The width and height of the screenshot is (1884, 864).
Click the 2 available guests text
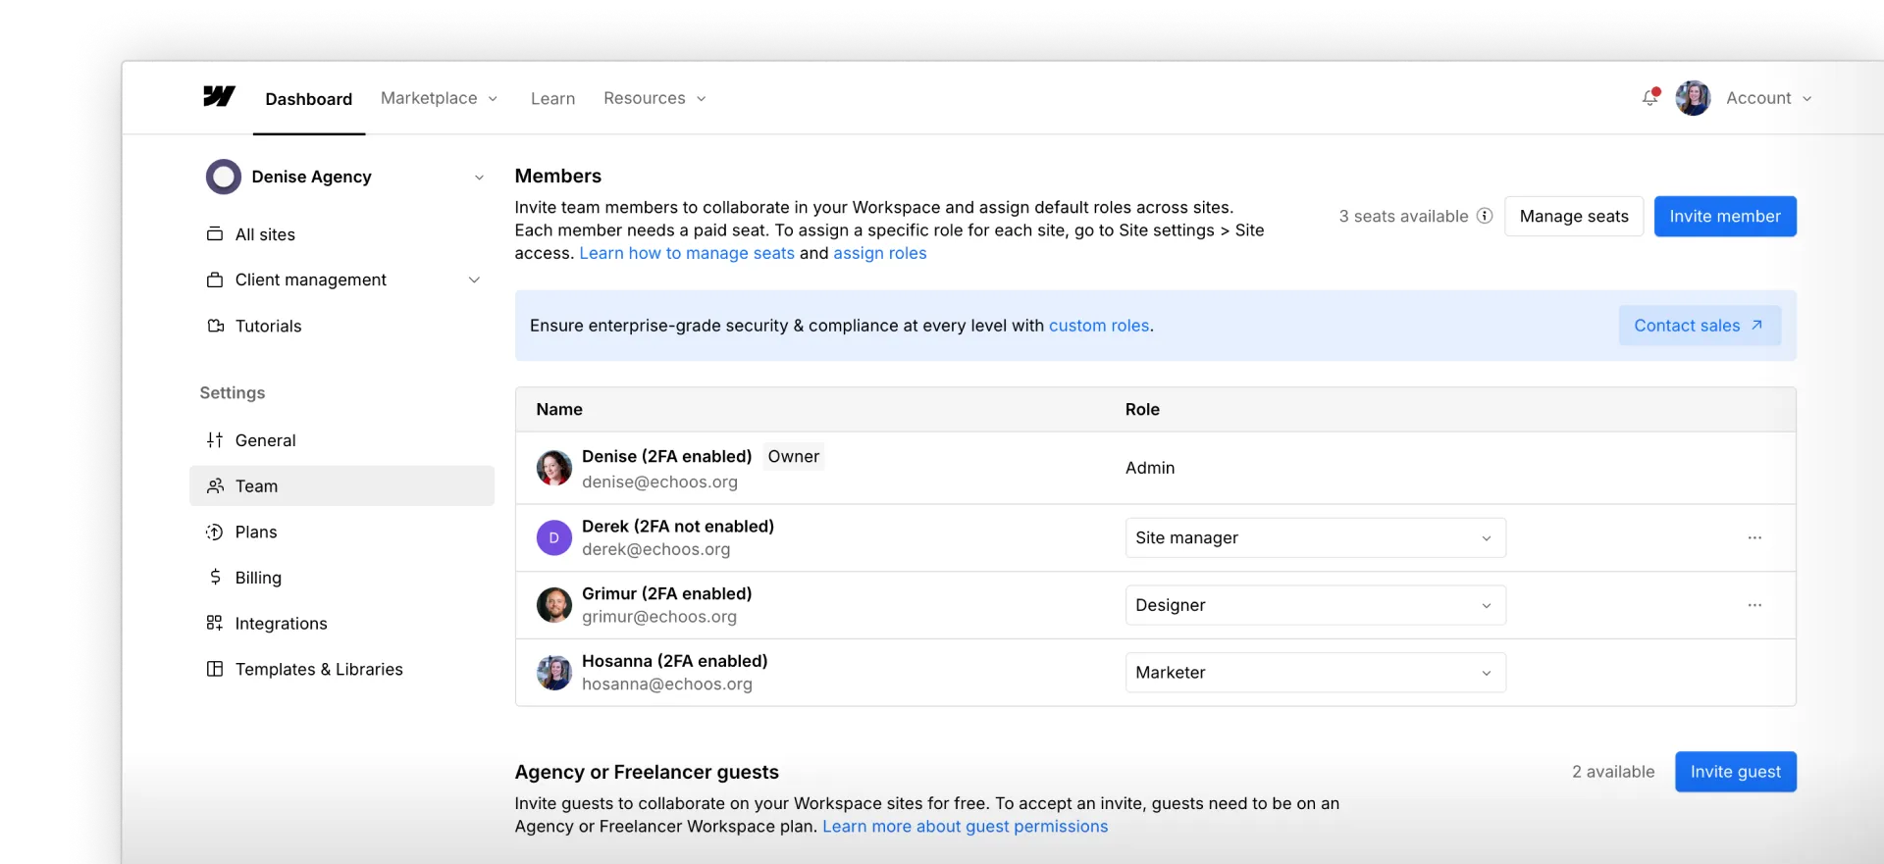tap(1613, 772)
